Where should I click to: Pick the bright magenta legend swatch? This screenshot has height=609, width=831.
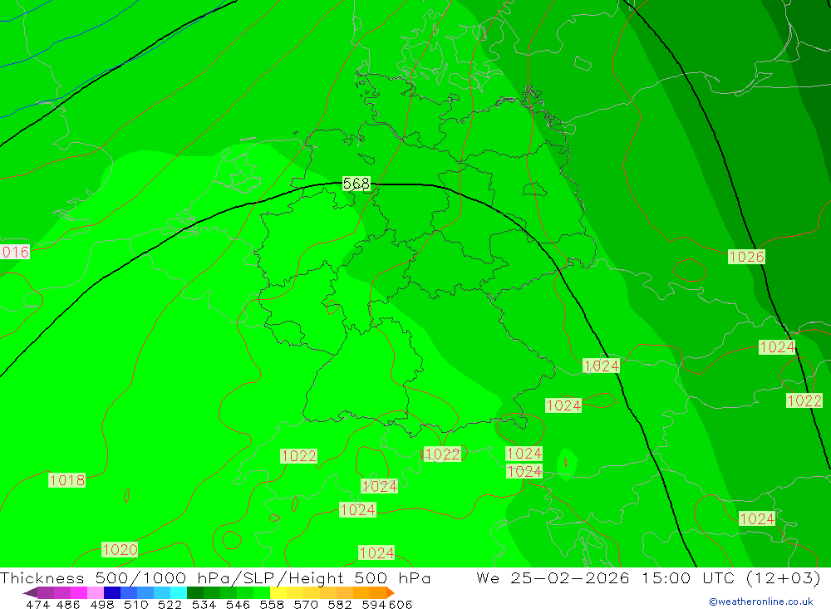[79, 592]
